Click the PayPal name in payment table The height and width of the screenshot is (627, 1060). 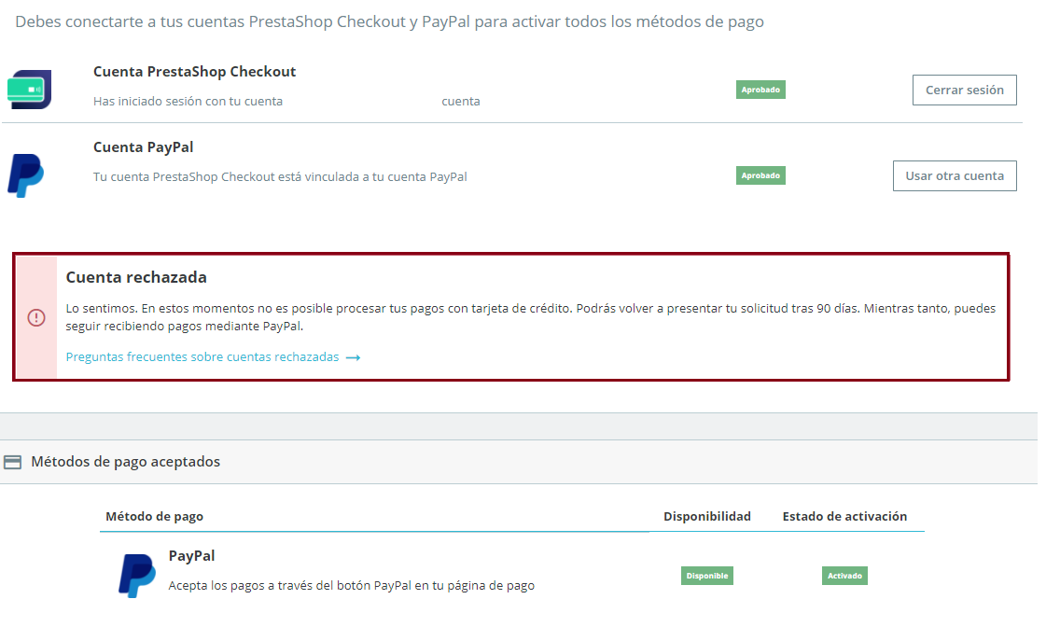[x=191, y=556]
